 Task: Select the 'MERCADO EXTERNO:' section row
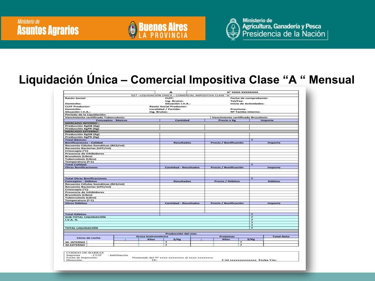181,131
